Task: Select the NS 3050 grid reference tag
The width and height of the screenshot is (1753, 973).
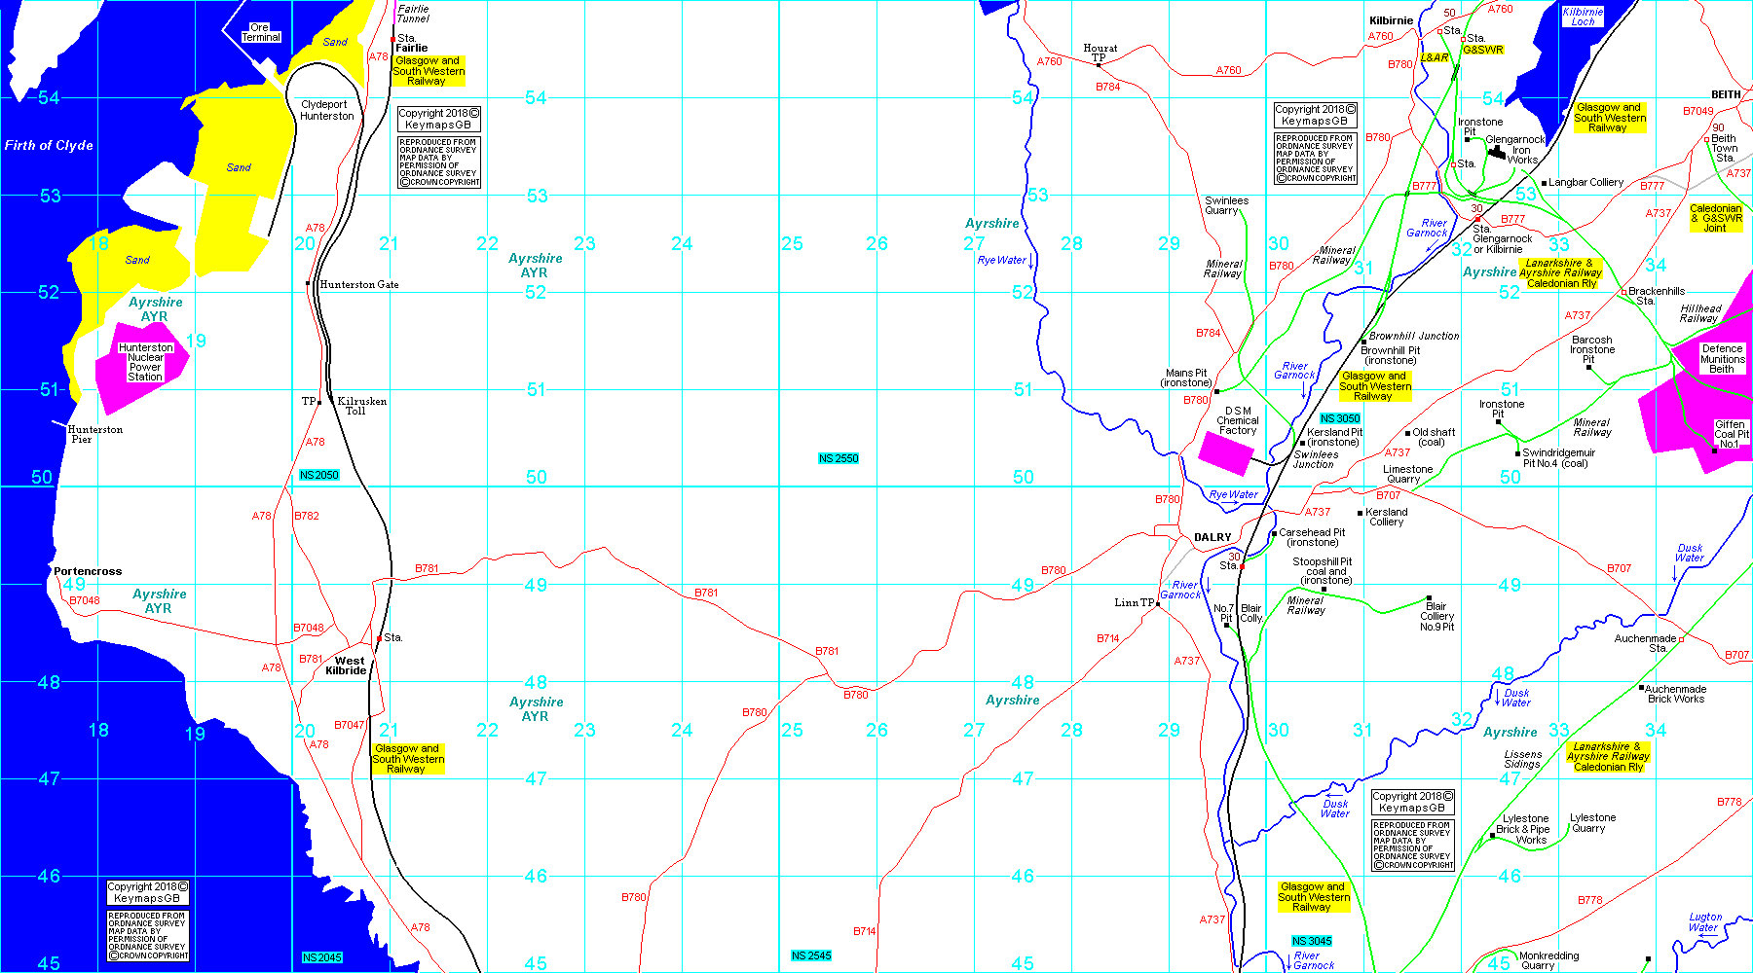Action: point(1340,418)
